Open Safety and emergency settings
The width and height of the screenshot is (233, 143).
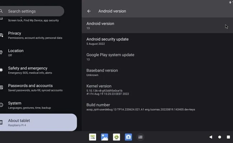click(x=38, y=70)
